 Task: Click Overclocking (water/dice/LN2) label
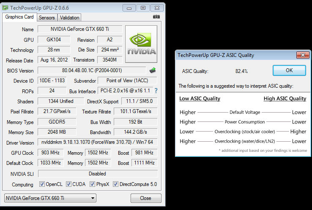tap(245, 141)
